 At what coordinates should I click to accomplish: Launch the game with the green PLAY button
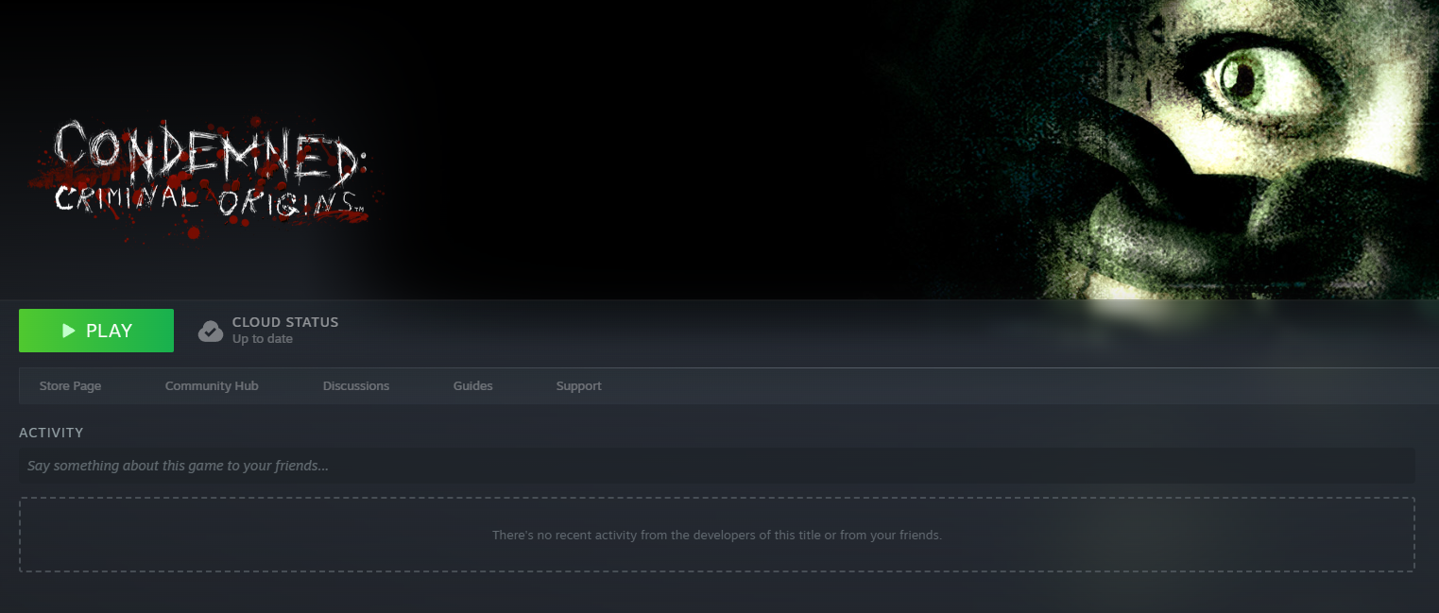tap(96, 331)
